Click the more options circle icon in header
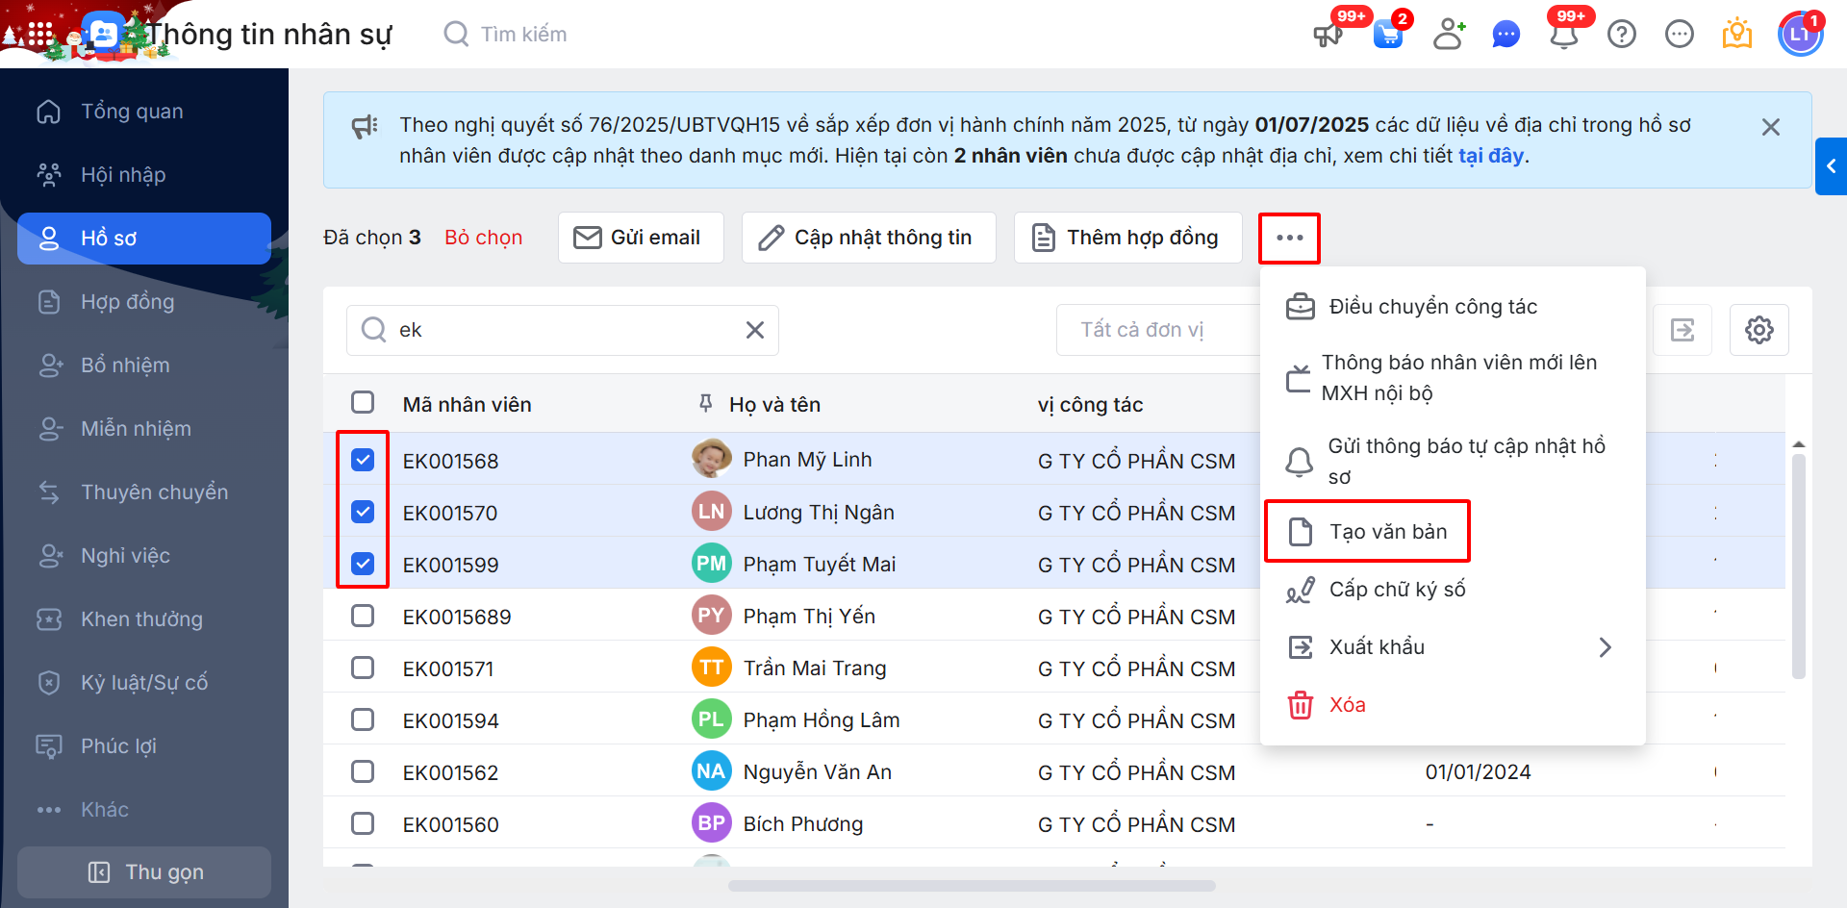Viewport: 1847px width, 908px height. pos(1680,35)
